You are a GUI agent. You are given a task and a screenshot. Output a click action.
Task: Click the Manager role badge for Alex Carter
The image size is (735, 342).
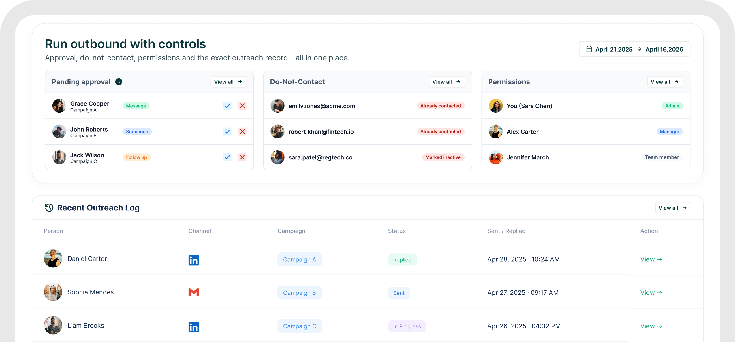pos(670,132)
